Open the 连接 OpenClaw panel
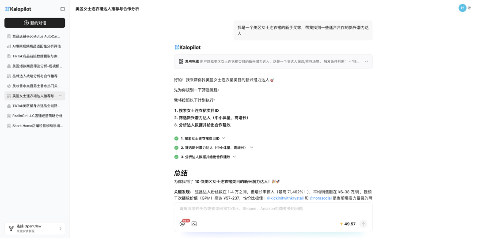477x238 pixels. [35, 229]
